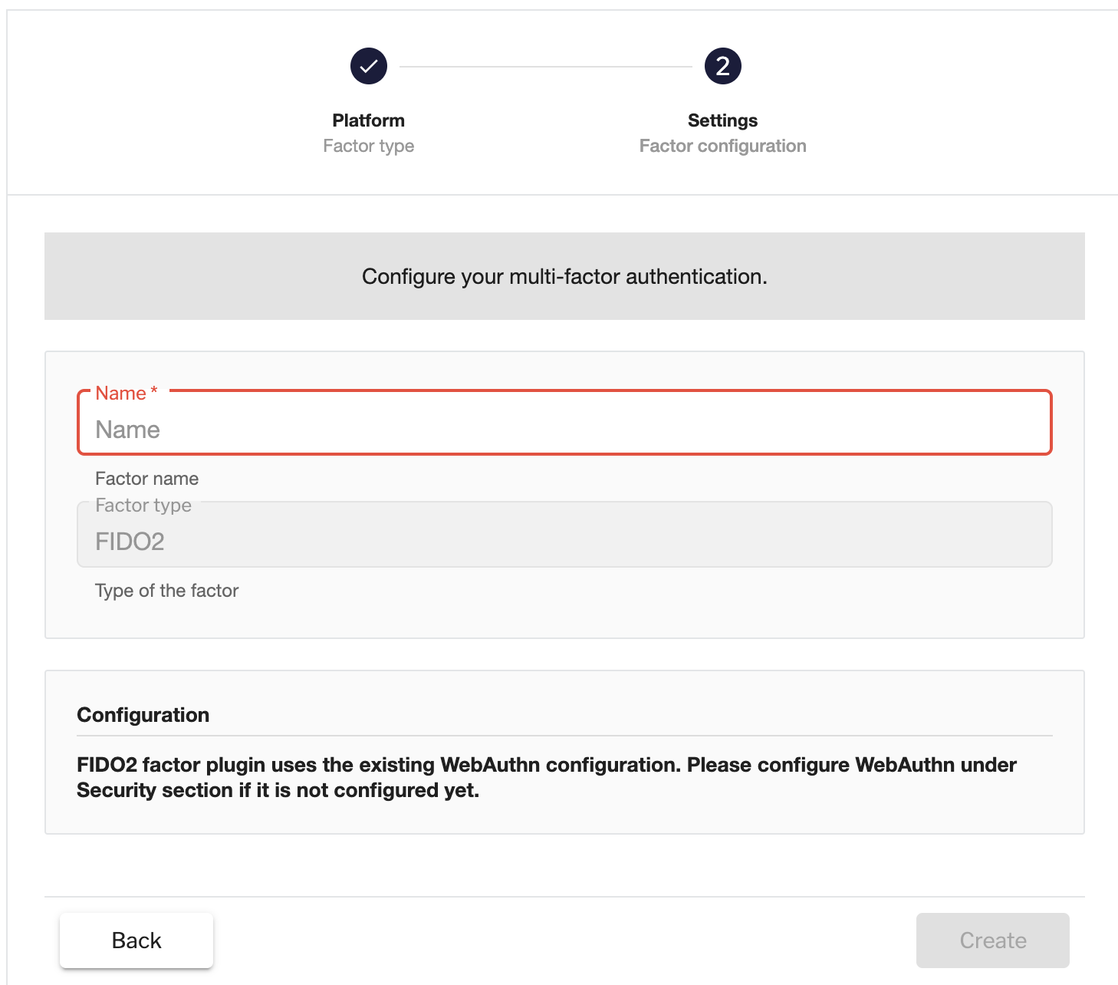
Task: Click the disabled FIDO2 factor type field
Action: (564, 542)
